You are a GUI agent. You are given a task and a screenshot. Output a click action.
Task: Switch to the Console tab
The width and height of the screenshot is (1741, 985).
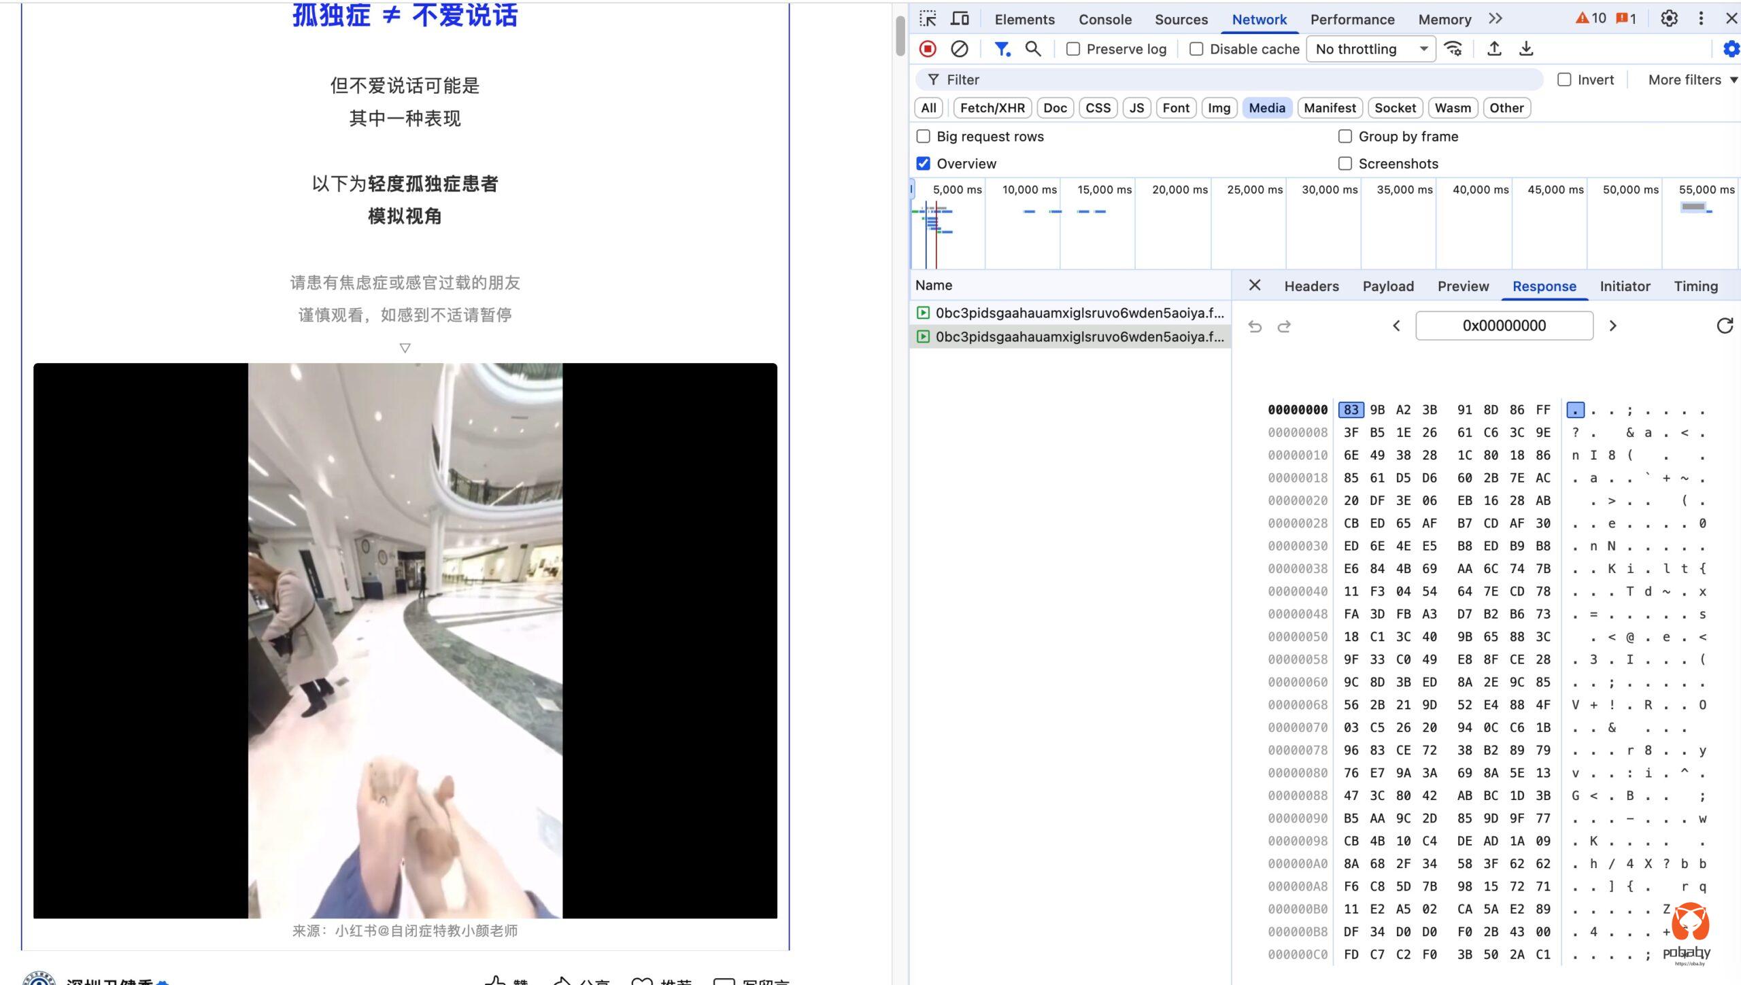click(x=1104, y=19)
